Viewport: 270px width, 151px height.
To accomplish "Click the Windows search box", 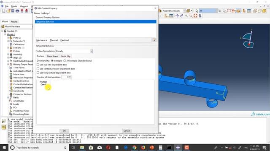I will [x=39, y=147].
